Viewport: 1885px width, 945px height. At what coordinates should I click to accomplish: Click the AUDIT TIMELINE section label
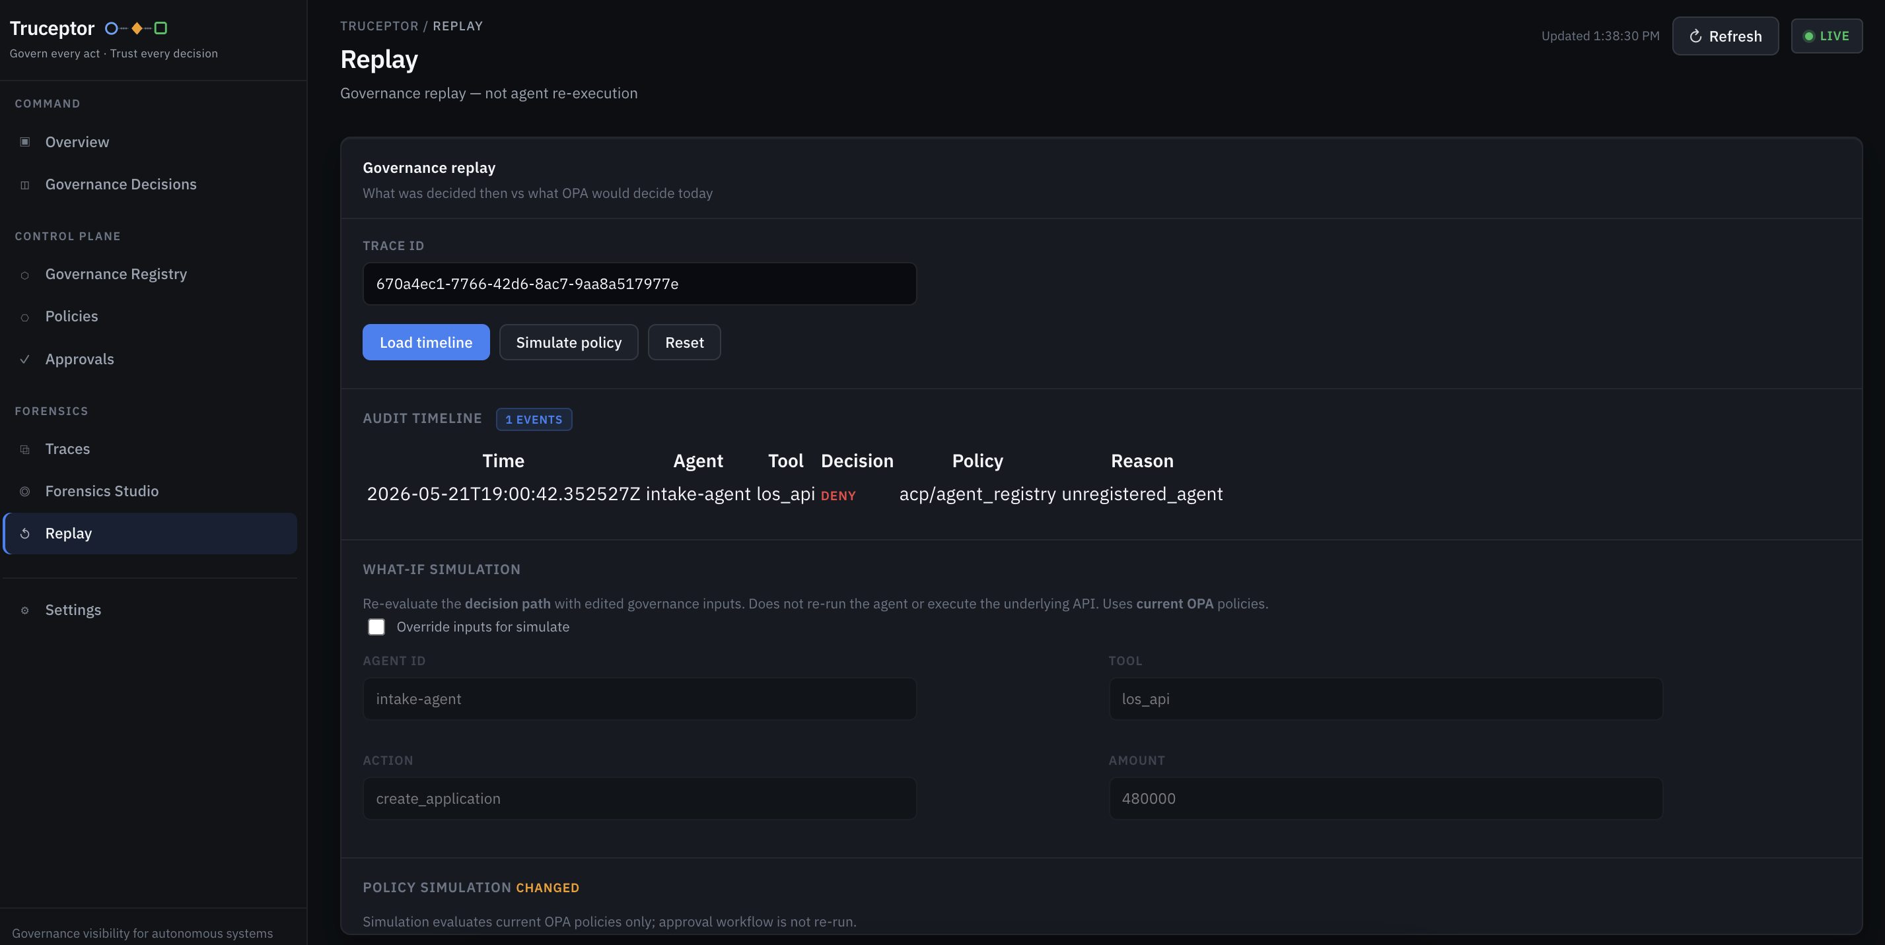(422, 419)
